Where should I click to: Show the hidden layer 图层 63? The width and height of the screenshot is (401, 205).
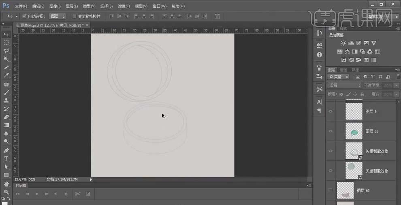(x=331, y=190)
